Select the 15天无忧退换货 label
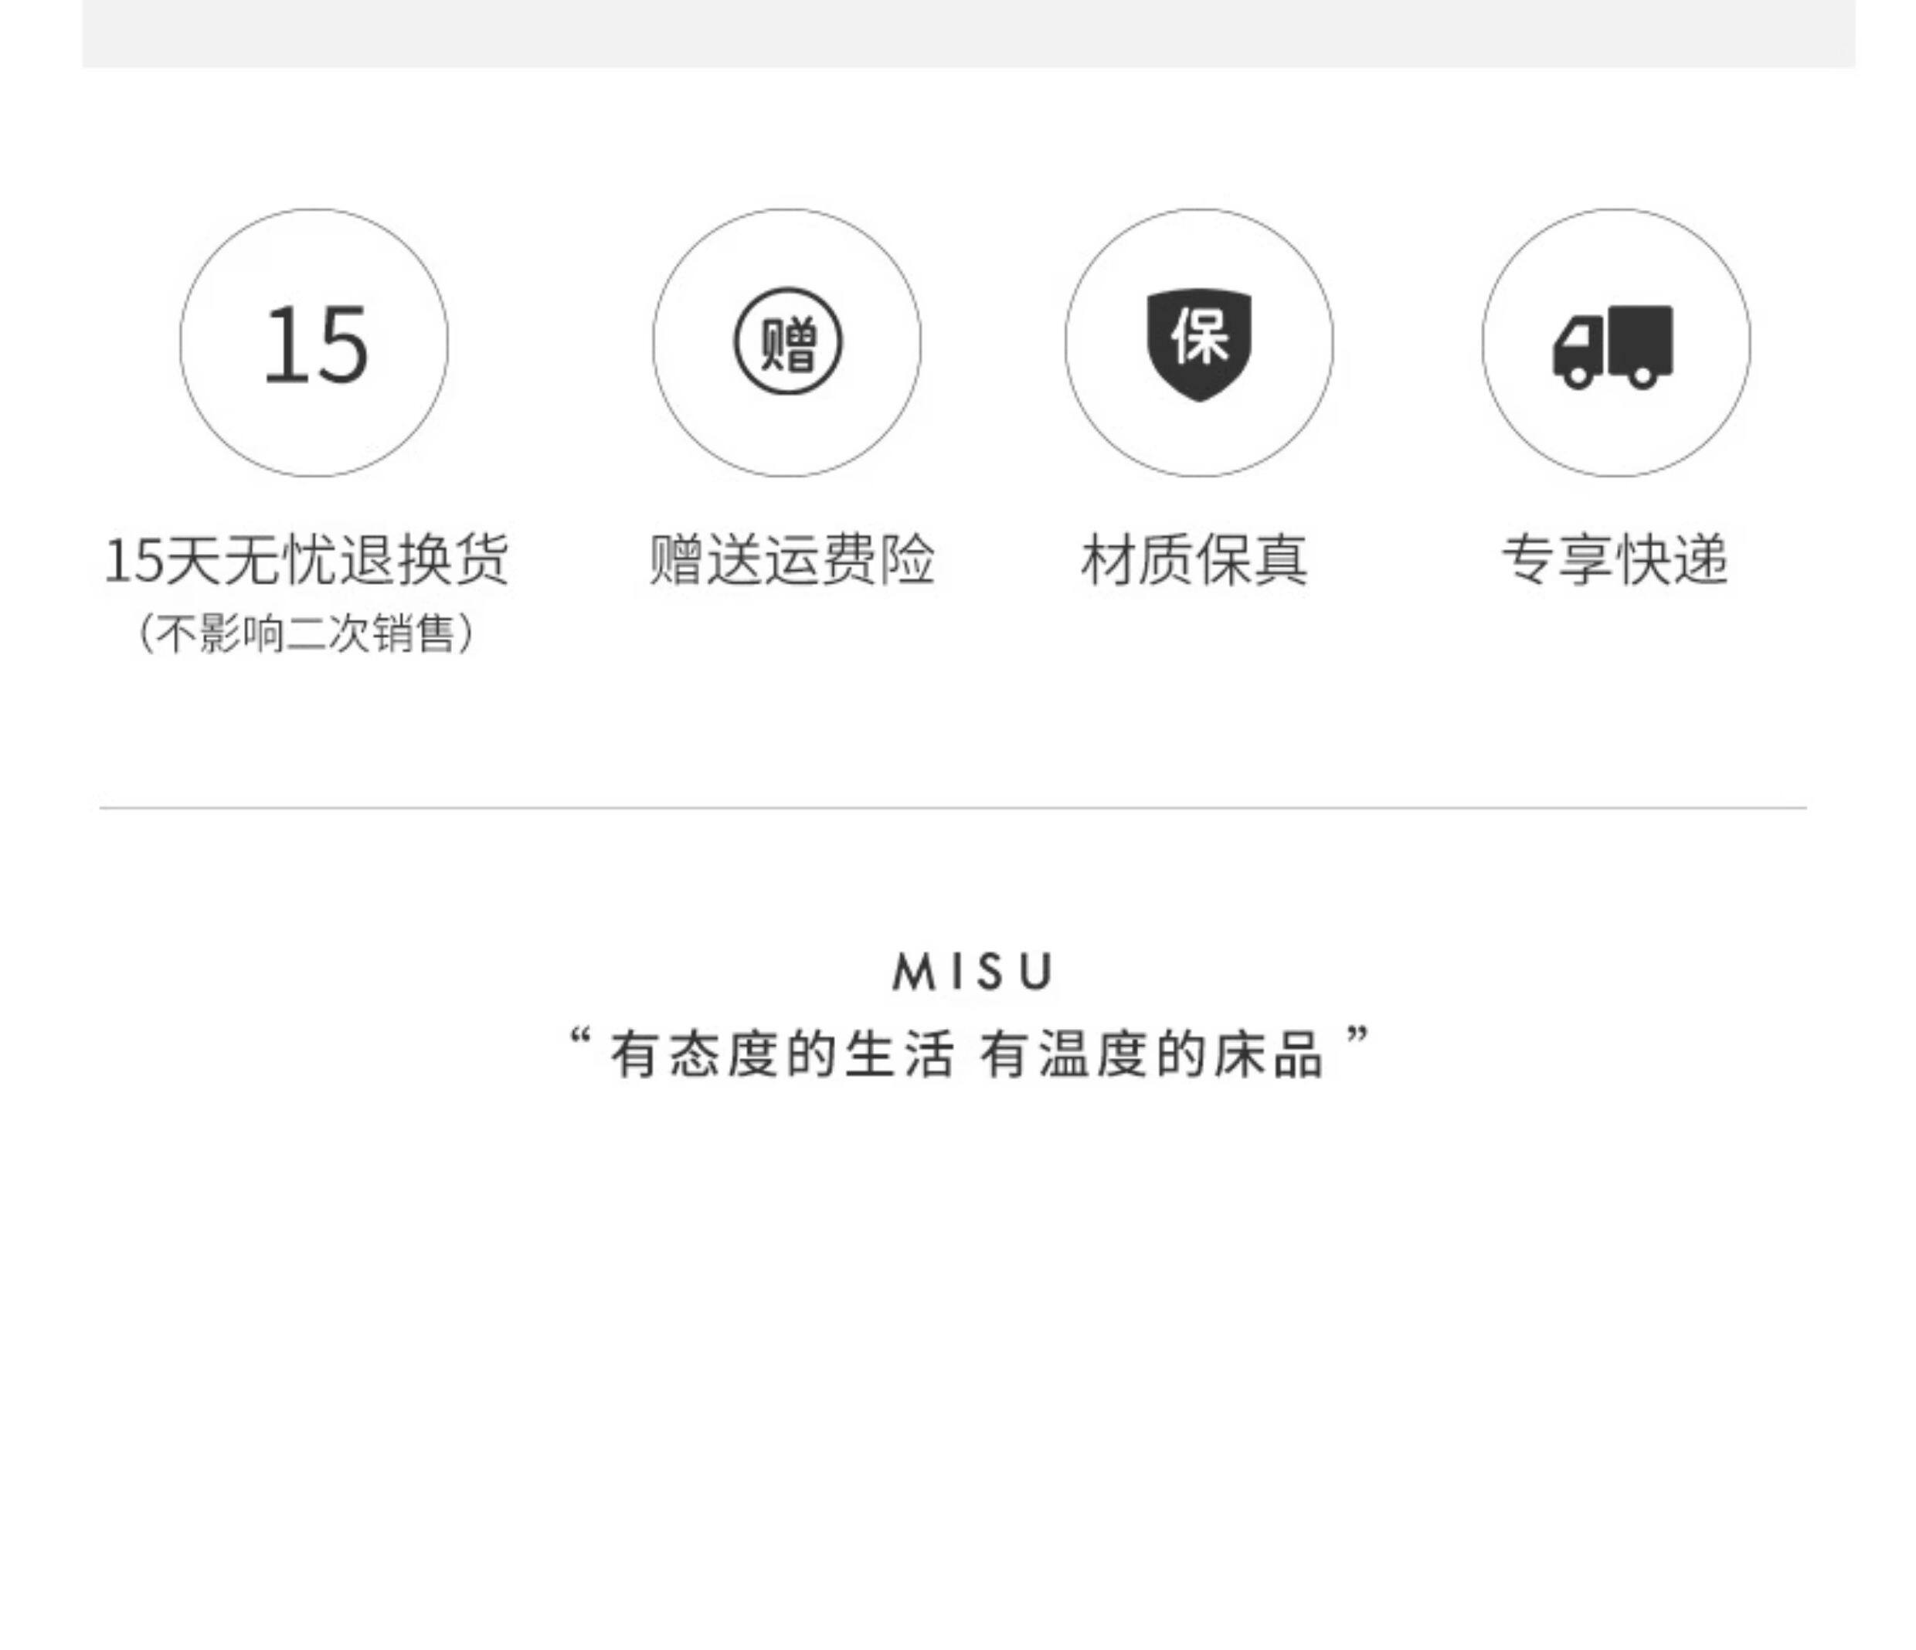This screenshot has width=1916, height=1650. point(306,560)
